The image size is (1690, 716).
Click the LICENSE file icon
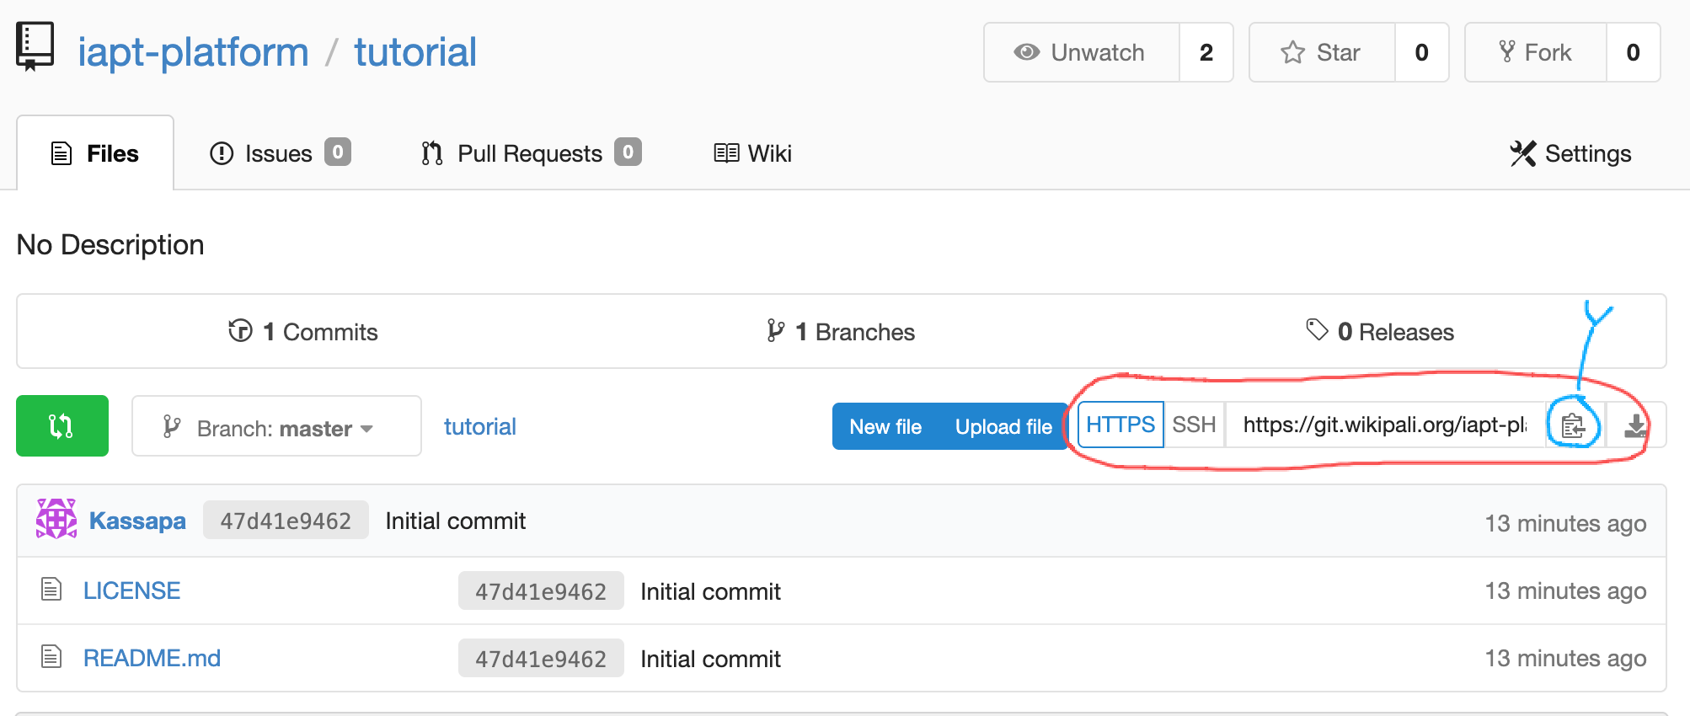(x=51, y=590)
